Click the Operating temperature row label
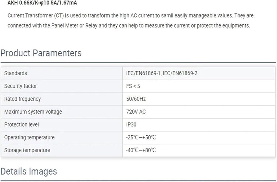Screen dimensions: 277x182 point(29,137)
